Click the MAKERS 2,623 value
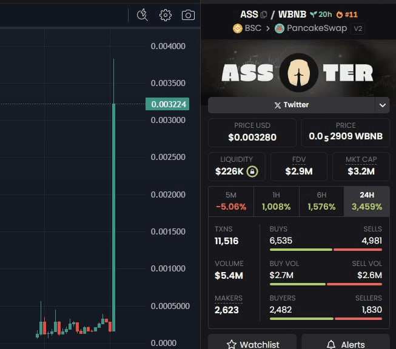396x349 pixels. point(227,310)
